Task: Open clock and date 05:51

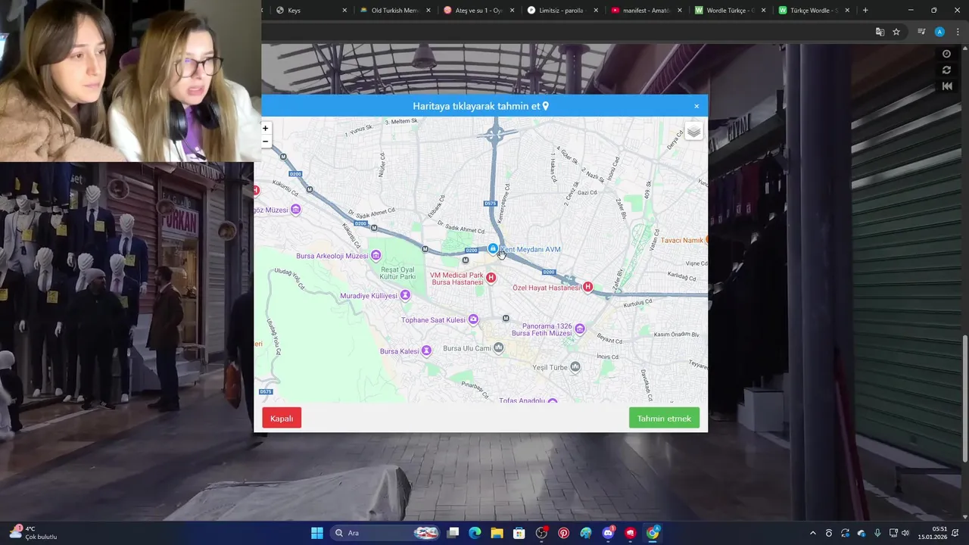Action: point(933,533)
